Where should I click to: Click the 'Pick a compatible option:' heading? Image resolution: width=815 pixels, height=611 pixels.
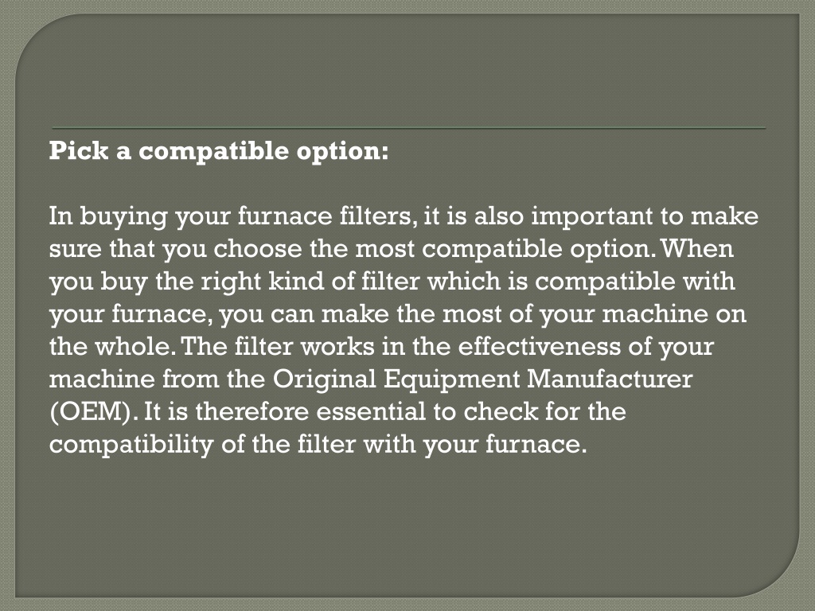pyautogui.click(x=219, y=151)
